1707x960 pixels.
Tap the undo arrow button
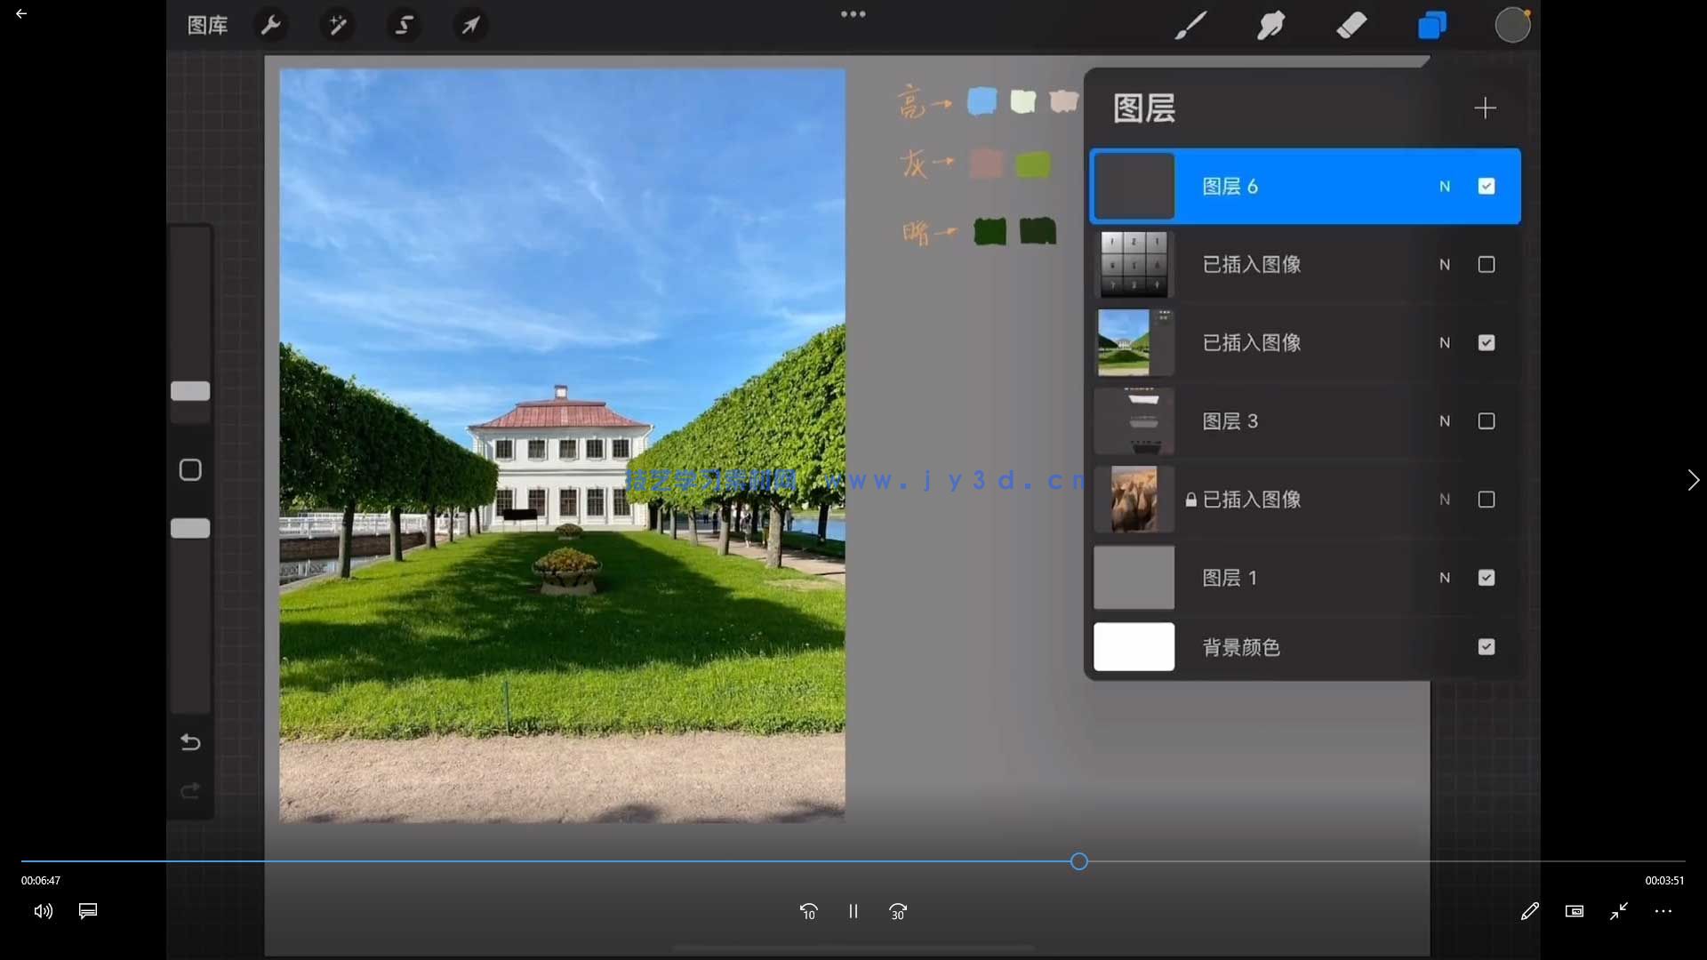(x=189, y=742)
